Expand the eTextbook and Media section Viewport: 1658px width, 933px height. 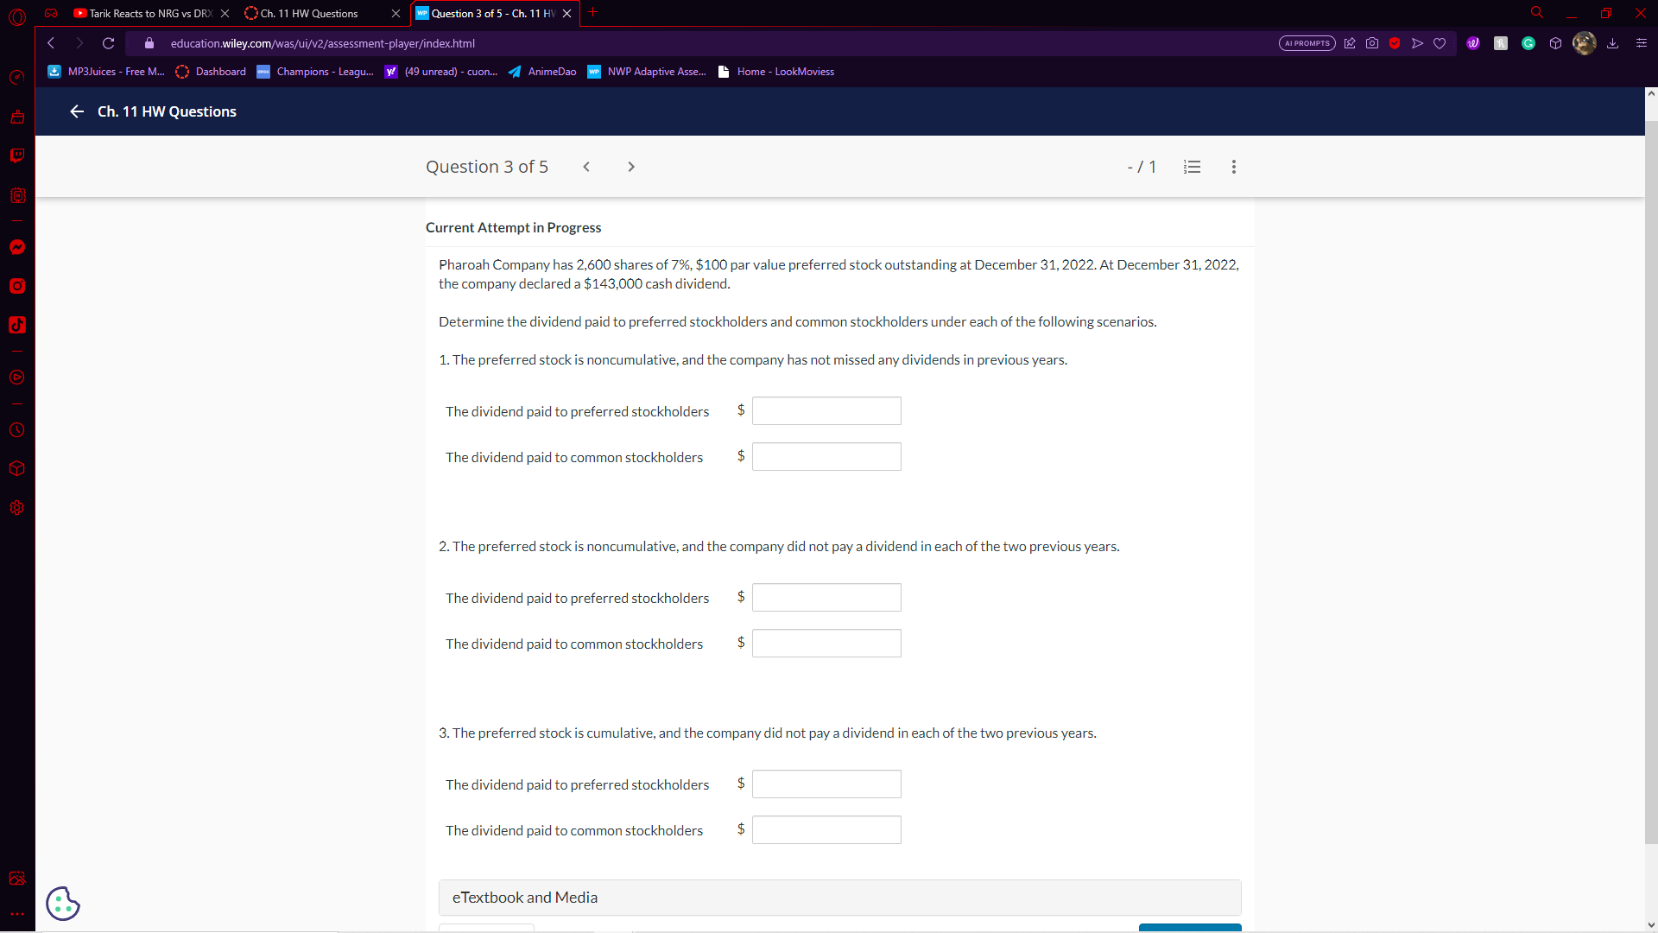(x=839, y=898)
